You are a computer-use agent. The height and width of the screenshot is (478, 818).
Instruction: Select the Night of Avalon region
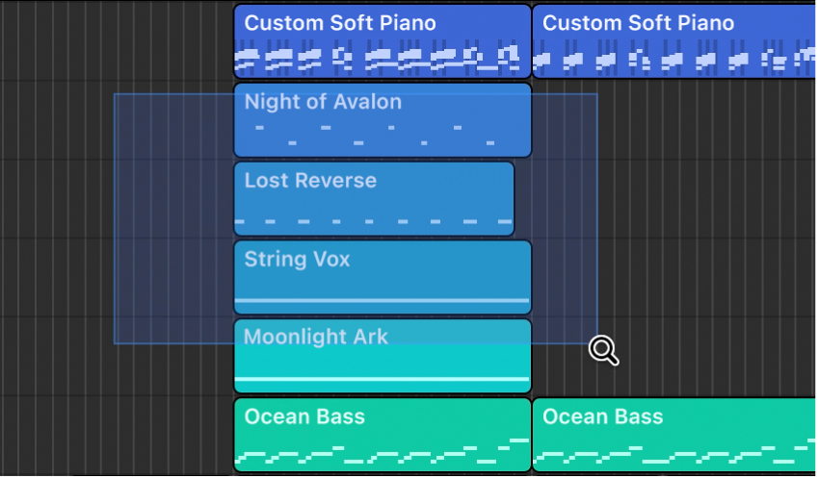pyautogui.click(x=383, y=120)
